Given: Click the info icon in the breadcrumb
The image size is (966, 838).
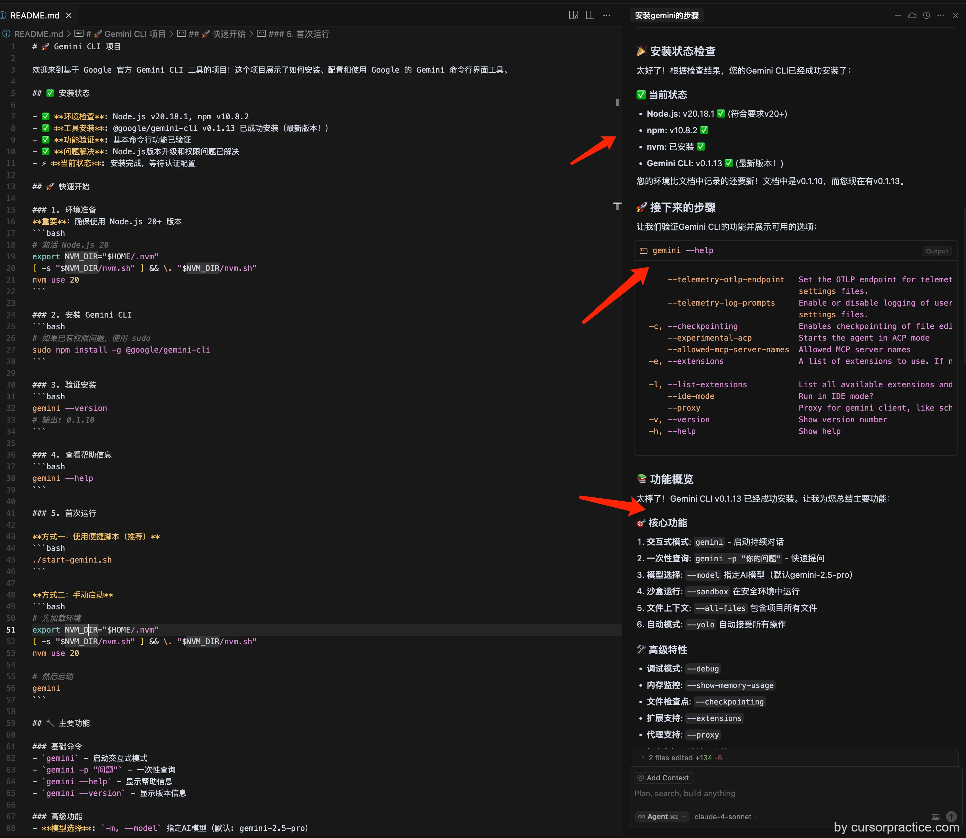Looking at the screenshot, I should point(6,34).
